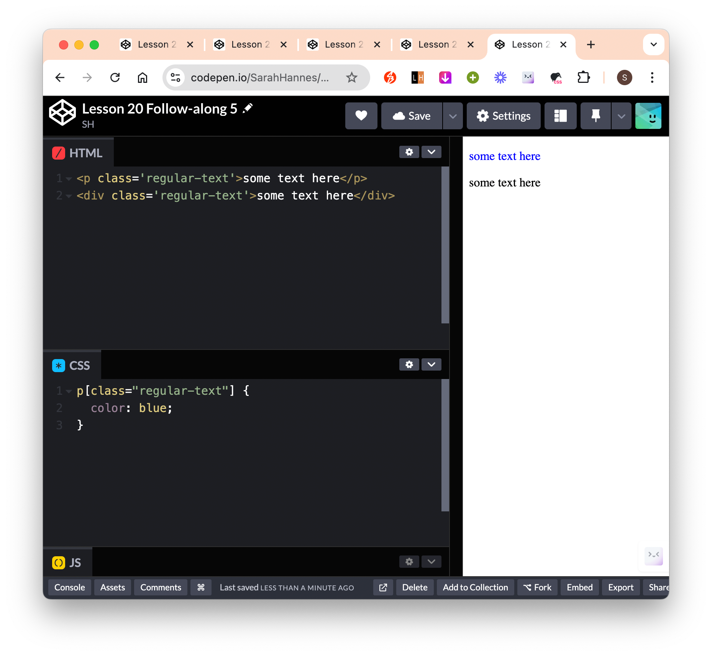This screenshot has height=656, width=712.
Task: Fold HTML line 1 with its arrow
Action: [69, 179]
